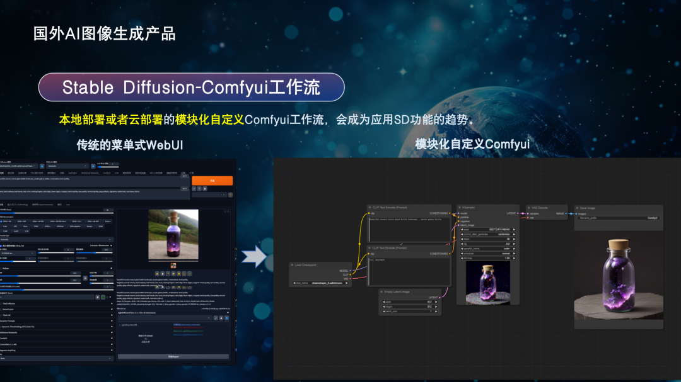
Task: Increase the KSampler steps value arrow
Action: pos(515,239)
